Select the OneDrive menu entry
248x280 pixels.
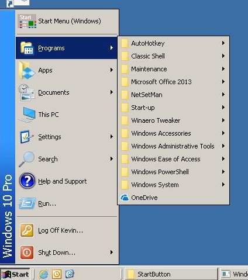173,198
